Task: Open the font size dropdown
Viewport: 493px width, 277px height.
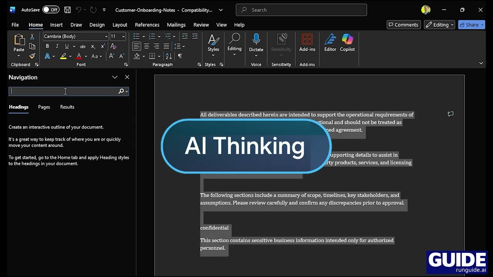Action: point(123,36)
